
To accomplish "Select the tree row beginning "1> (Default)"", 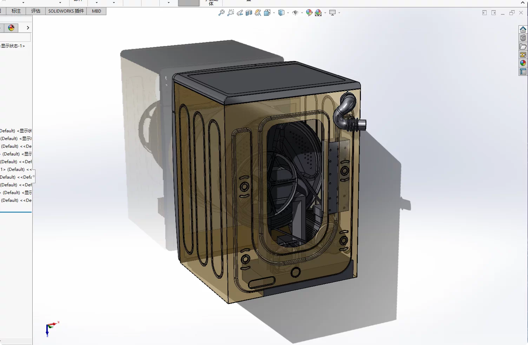I will 16,170.
